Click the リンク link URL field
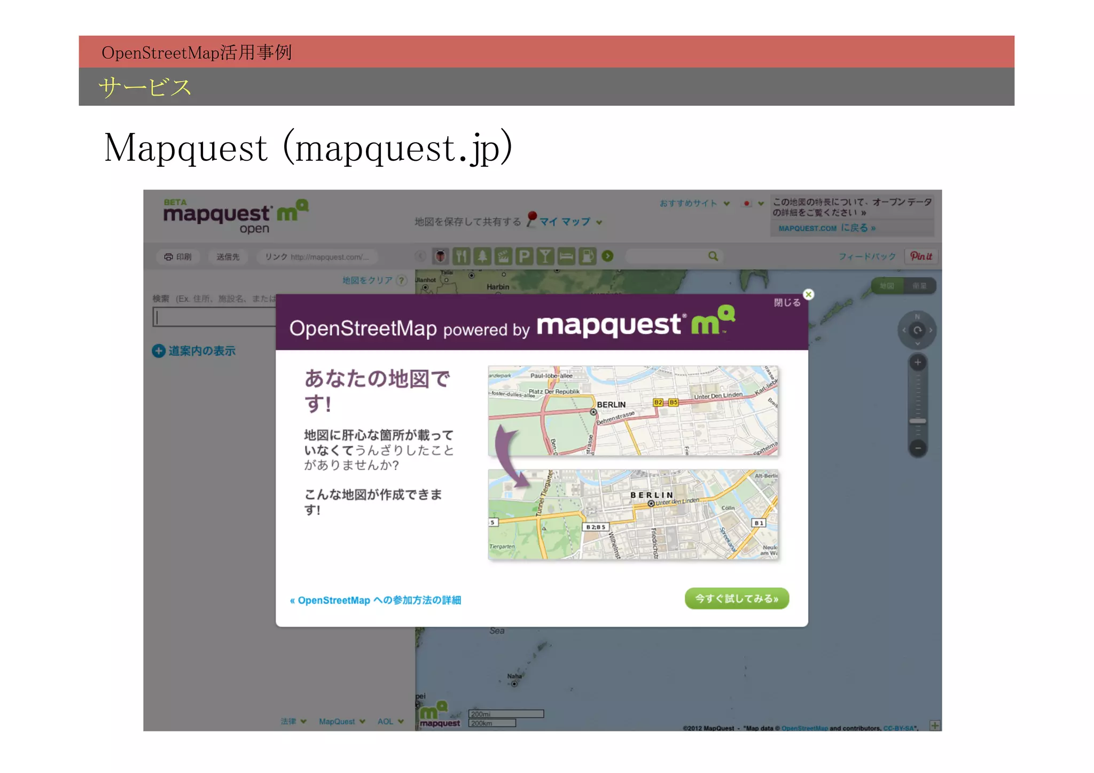 (x=317, y=257)
